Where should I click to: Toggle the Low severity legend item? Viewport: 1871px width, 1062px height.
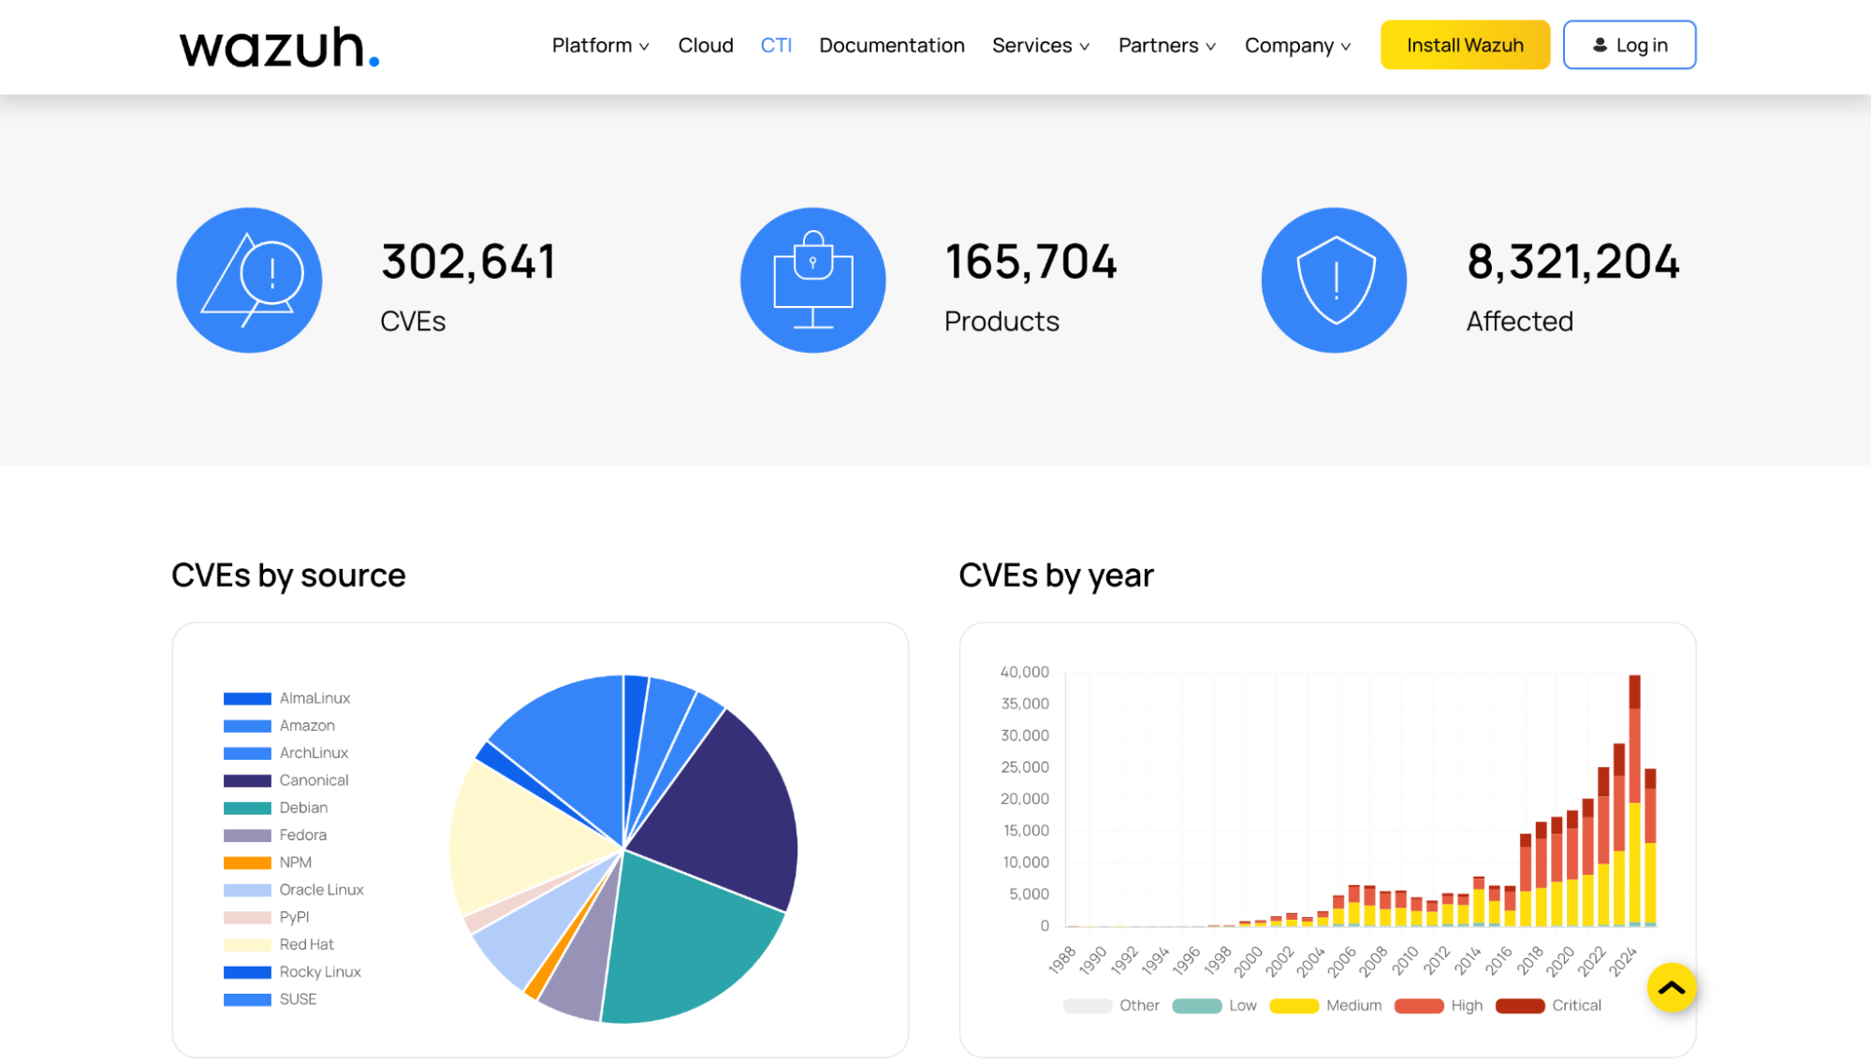pos(1214,1006)
